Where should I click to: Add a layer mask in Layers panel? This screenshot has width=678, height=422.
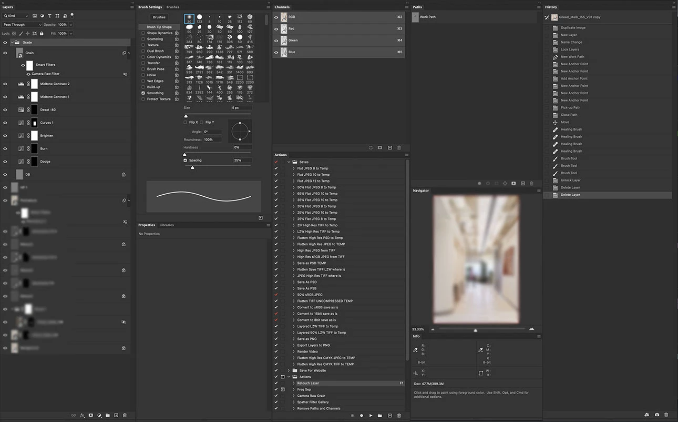pos(90,416)
